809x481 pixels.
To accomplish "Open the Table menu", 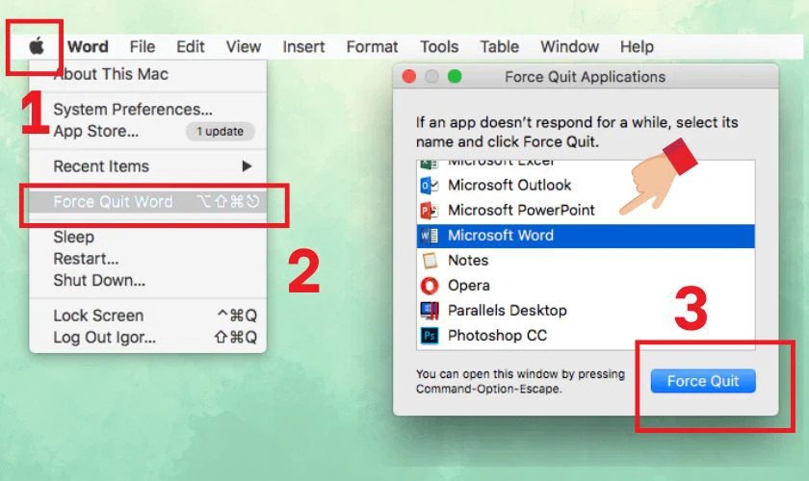I will [x=499, y=46].
